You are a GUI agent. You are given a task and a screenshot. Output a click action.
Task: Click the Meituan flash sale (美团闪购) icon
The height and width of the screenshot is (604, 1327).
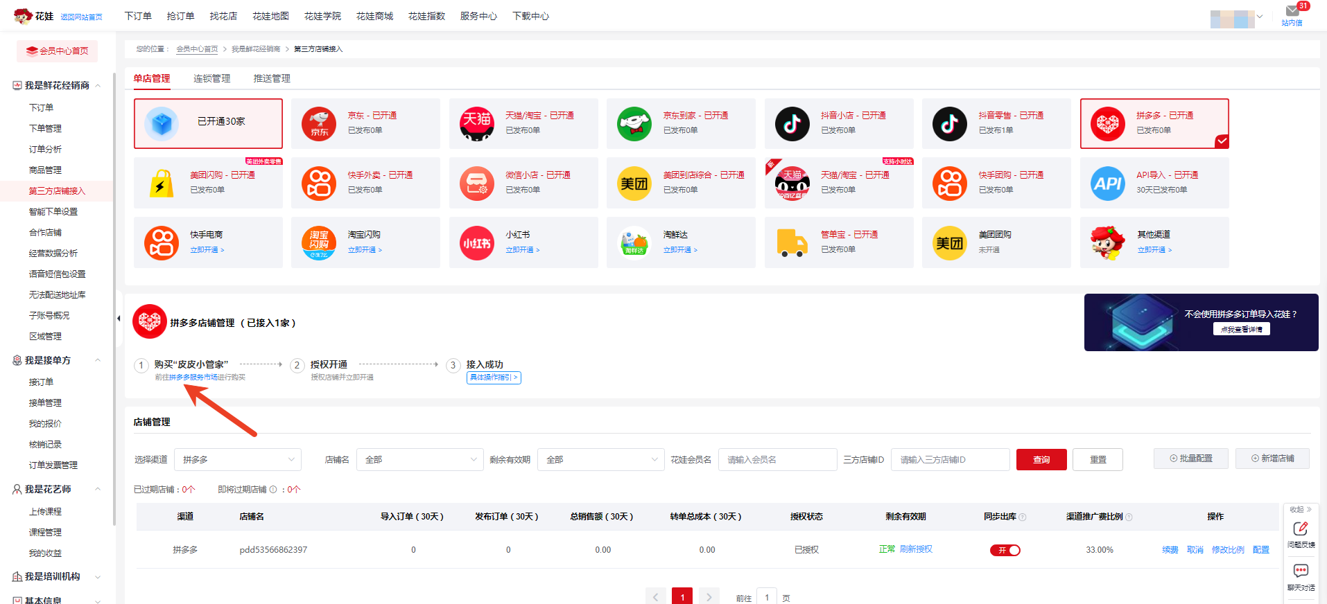pos(162,184)
